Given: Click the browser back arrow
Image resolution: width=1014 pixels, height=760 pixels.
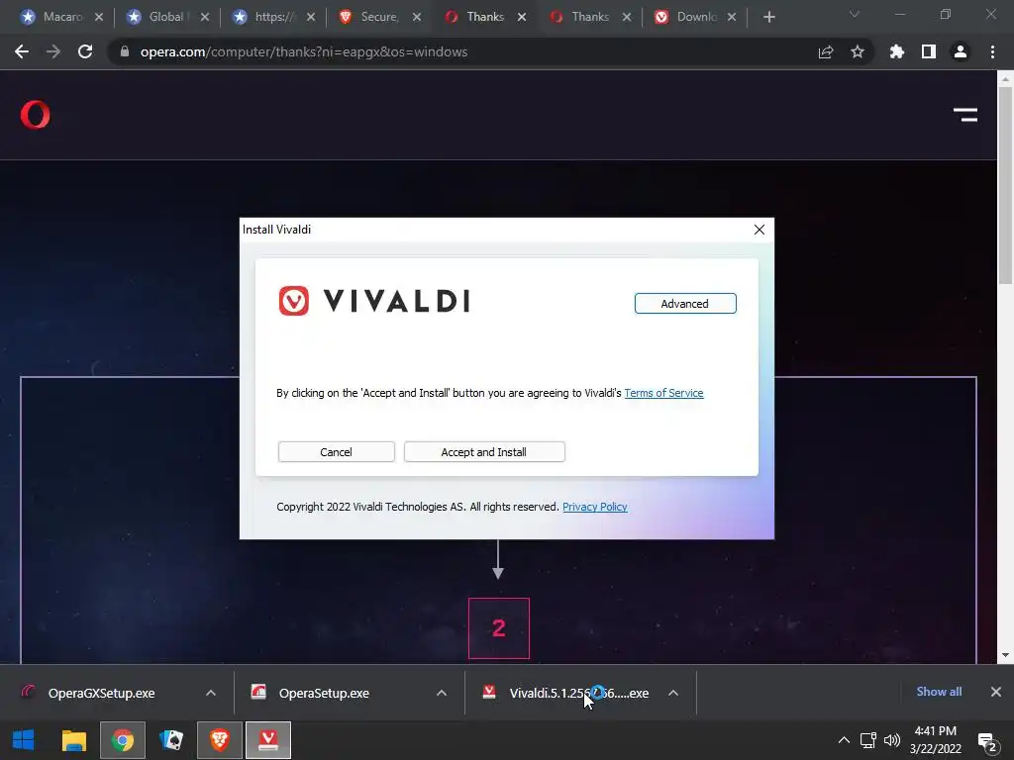Looking at the screenshot, I should tap(22, 51).
